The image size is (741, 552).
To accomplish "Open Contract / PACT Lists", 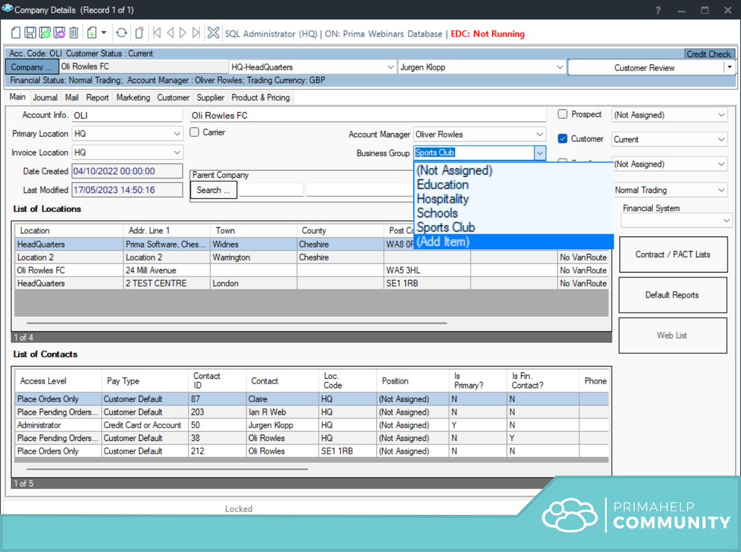I will [672, 254].
